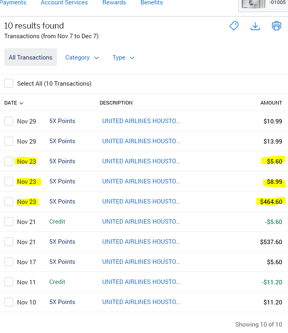The image size is (288, 333).
Task: Select the Nov 29 $10.99 transaction checkbox
Action: pos(9,121)
